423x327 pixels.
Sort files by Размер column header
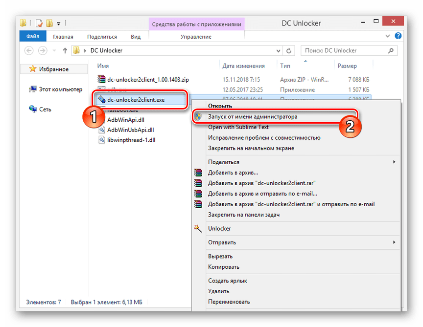[347, 66]
